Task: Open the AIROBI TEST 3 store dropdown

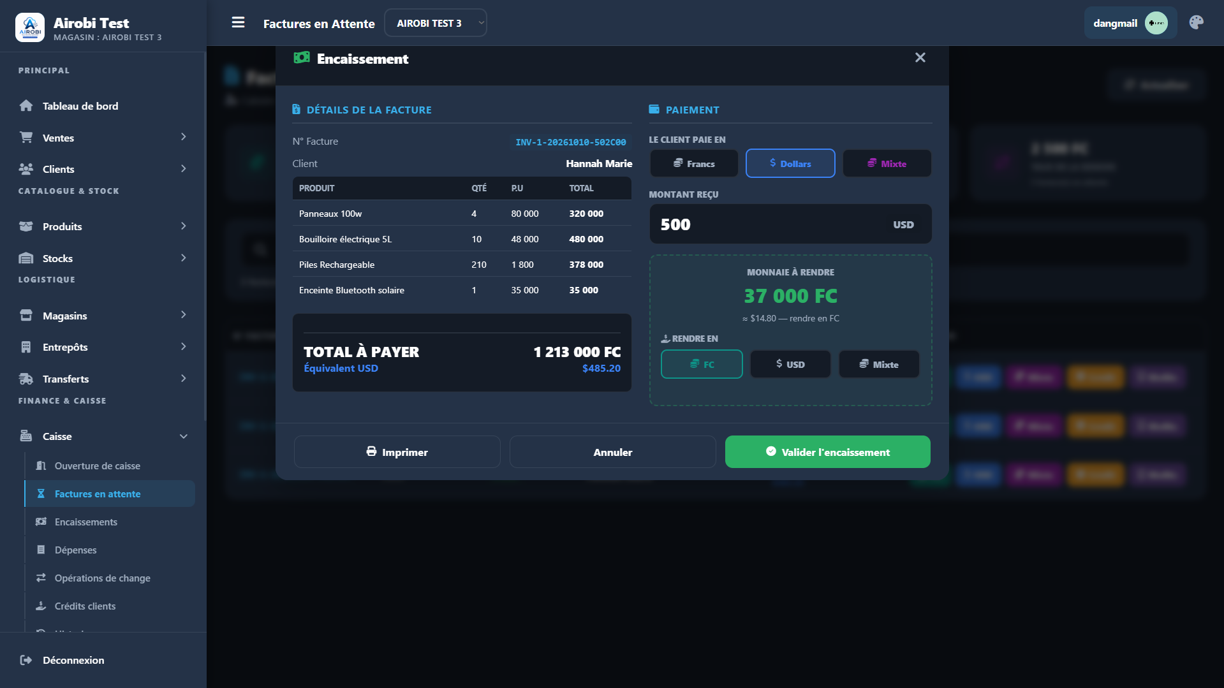Action: [x=436, y=23]
